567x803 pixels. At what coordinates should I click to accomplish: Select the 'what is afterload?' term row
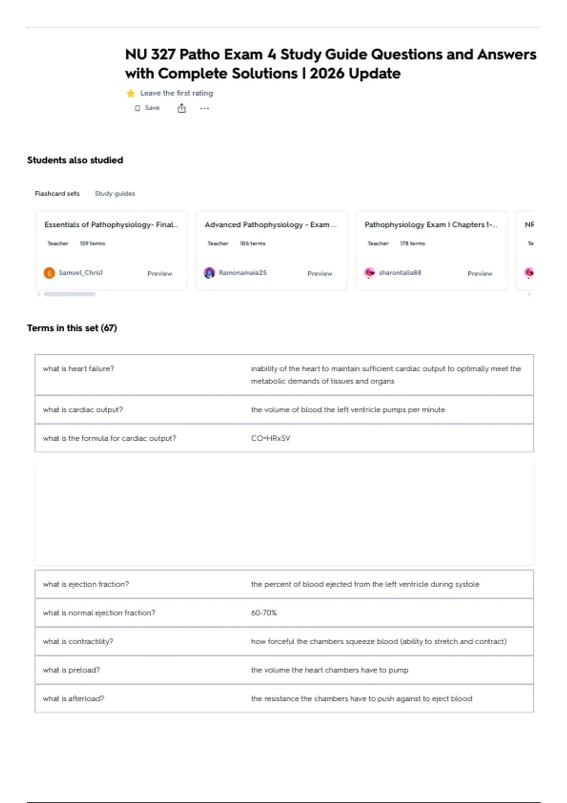point(284,698)
